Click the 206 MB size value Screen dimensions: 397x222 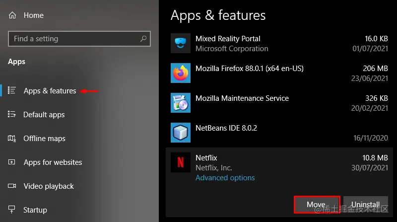pyautogui.click(x=375, y=69)
